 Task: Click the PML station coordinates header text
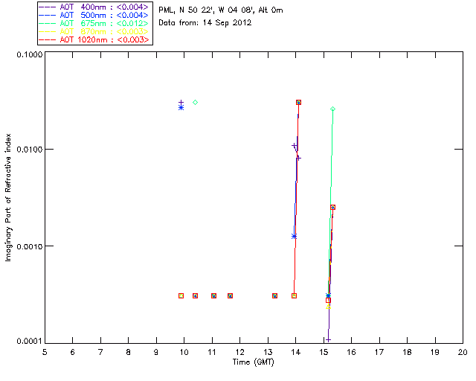[x=221, y=10]
